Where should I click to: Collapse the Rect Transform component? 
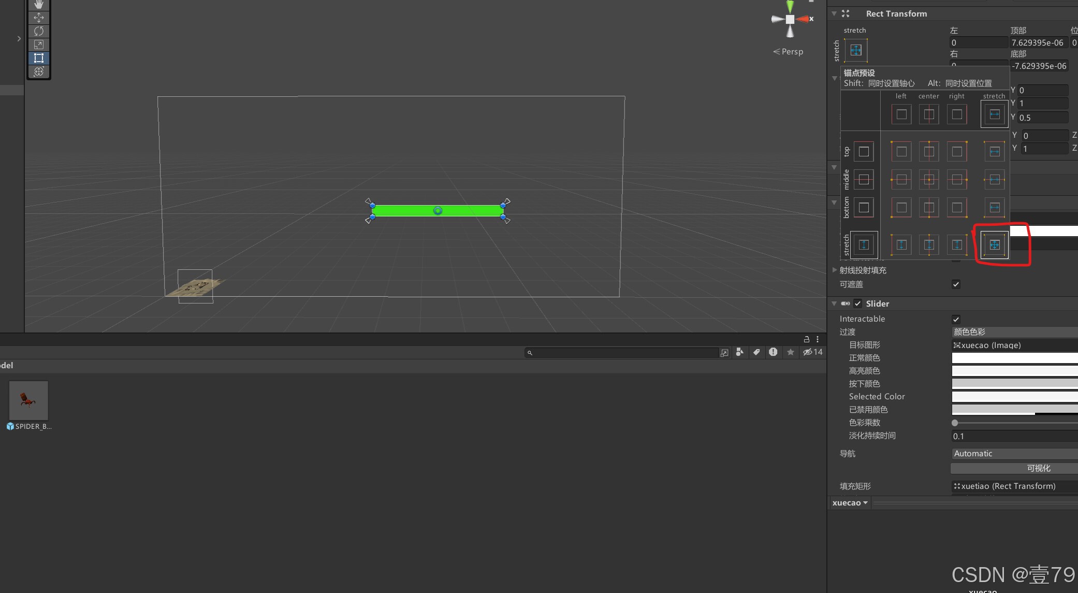tap(834, 14)
